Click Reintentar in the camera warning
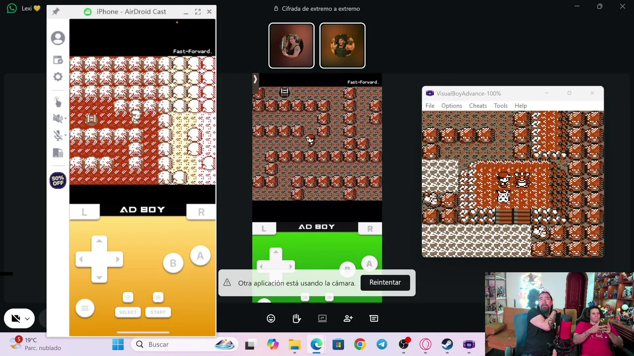634x356 pixels. 385,282
